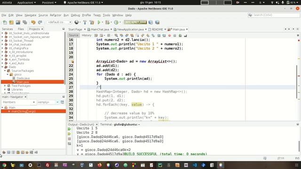Expand the 00_Socket_invio_unidirezionale project
The height and width of the screenshot is (169, 301).
coord(2,33)
